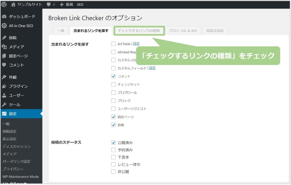Screen dimensions: 291x185
Task: Open the comments bubble icon in admin bar
Action: 49,5
